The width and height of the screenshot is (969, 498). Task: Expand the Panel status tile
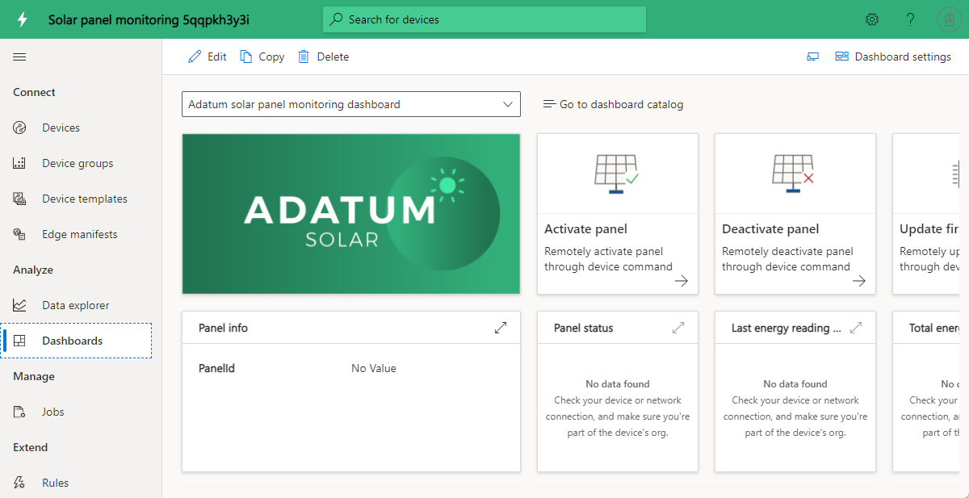(678, 328)
